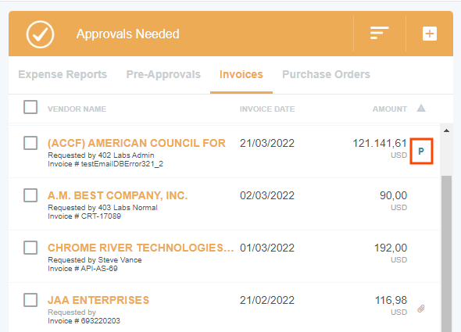
Task: Click the Approvals Needed checkmark circle icon
Action: (x=40, y=34)
